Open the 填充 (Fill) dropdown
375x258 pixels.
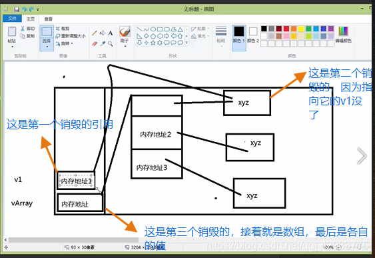200,36
